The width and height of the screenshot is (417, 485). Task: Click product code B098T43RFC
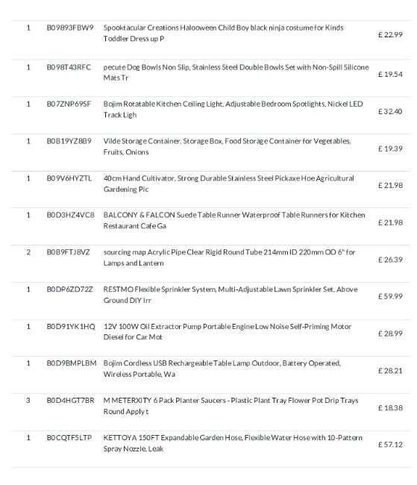(x=69, y=67)
